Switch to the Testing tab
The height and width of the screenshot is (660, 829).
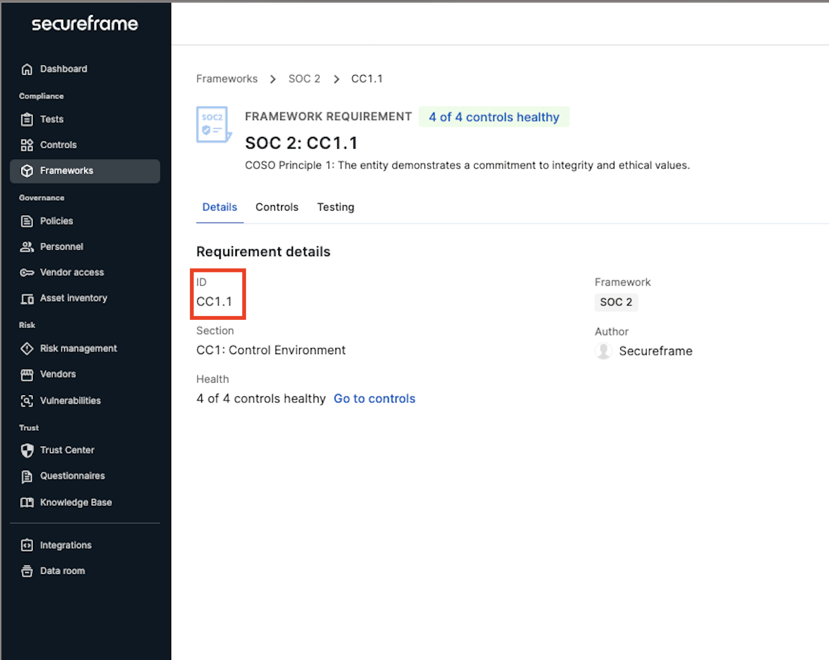[x=335, y=207]
